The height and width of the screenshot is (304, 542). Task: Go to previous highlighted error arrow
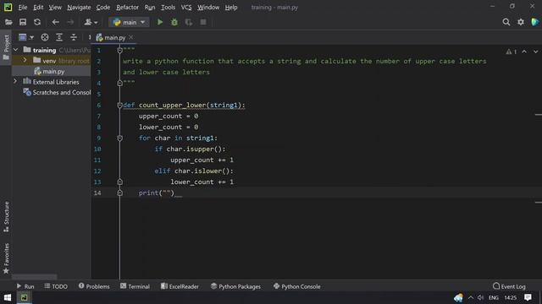tap(524, 52)
